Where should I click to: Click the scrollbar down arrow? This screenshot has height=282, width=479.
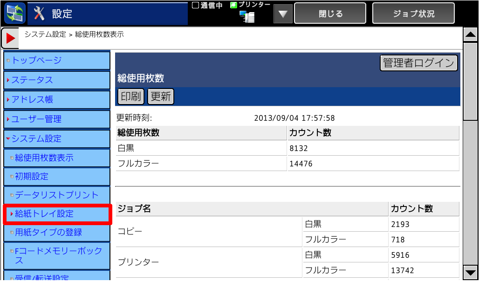471,273
